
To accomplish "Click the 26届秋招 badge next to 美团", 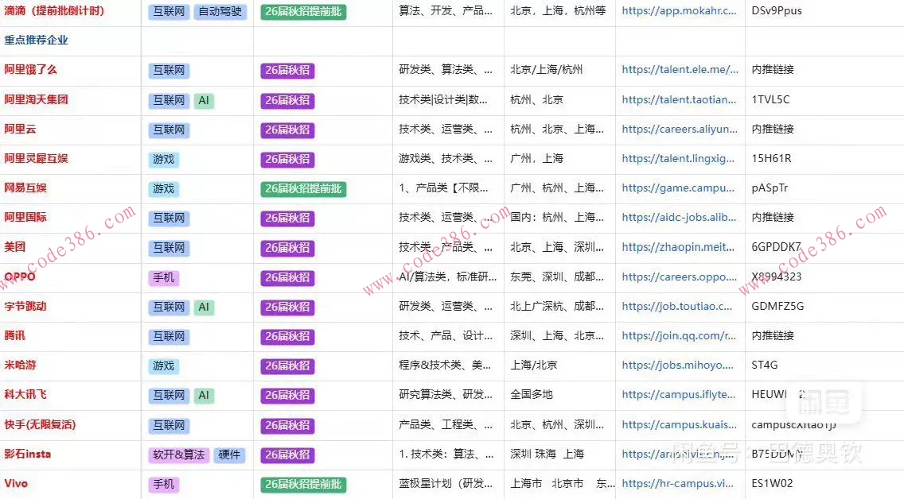I will point(286,248).
